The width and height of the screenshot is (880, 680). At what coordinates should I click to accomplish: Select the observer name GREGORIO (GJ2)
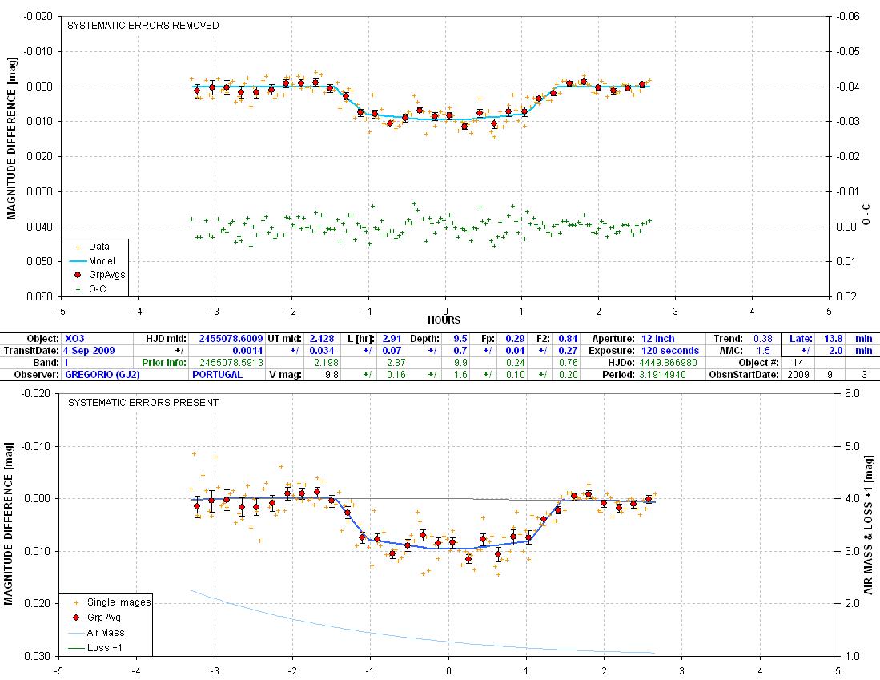[102, 374]
